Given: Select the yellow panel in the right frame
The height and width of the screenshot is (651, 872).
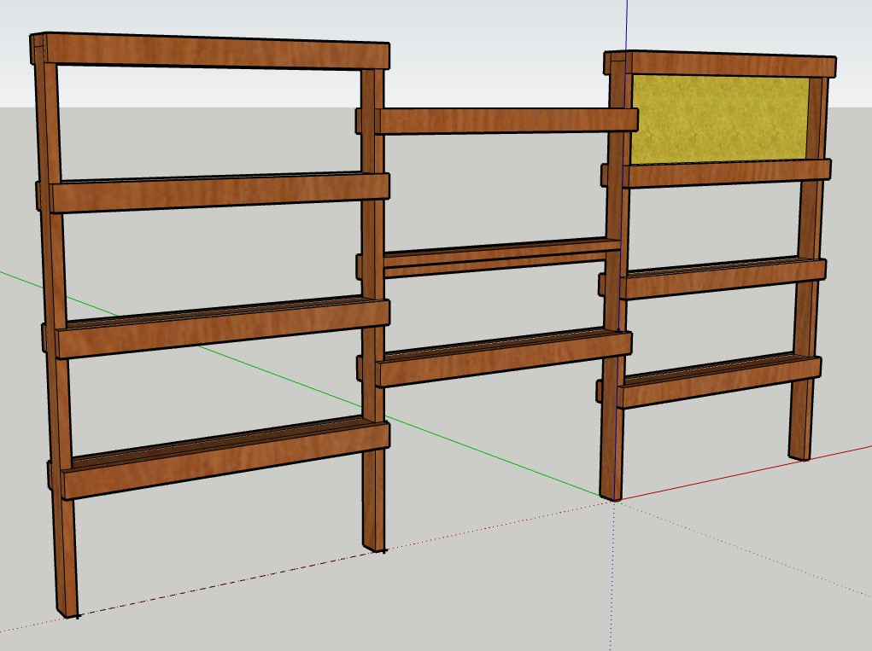Looking at the screenshot, I should (721, 120).
